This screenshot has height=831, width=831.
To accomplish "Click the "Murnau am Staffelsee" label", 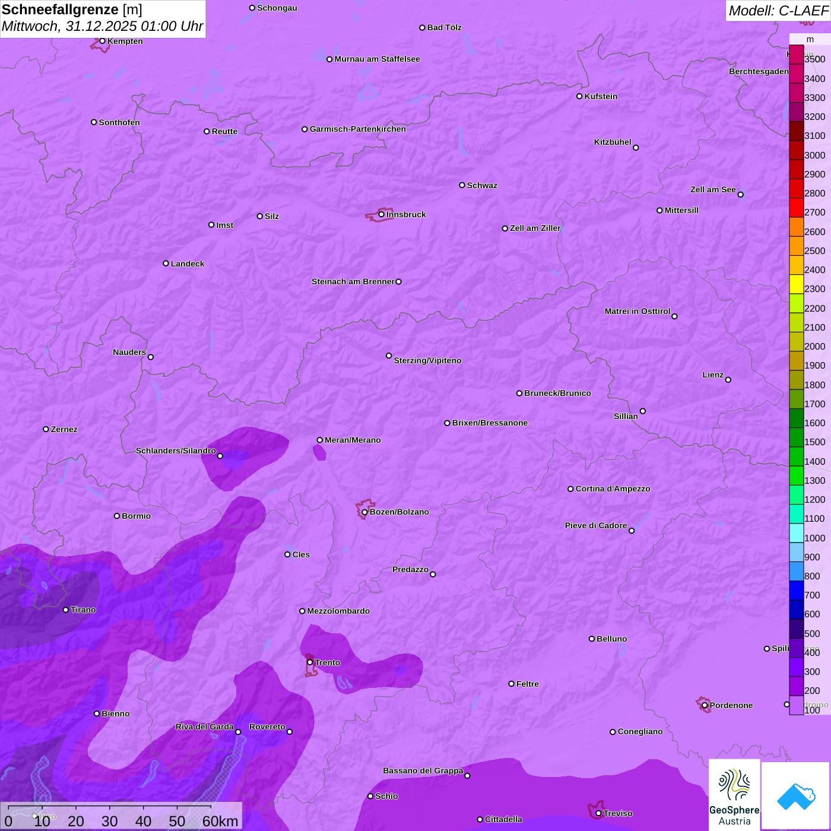I will tap(377, 59).
